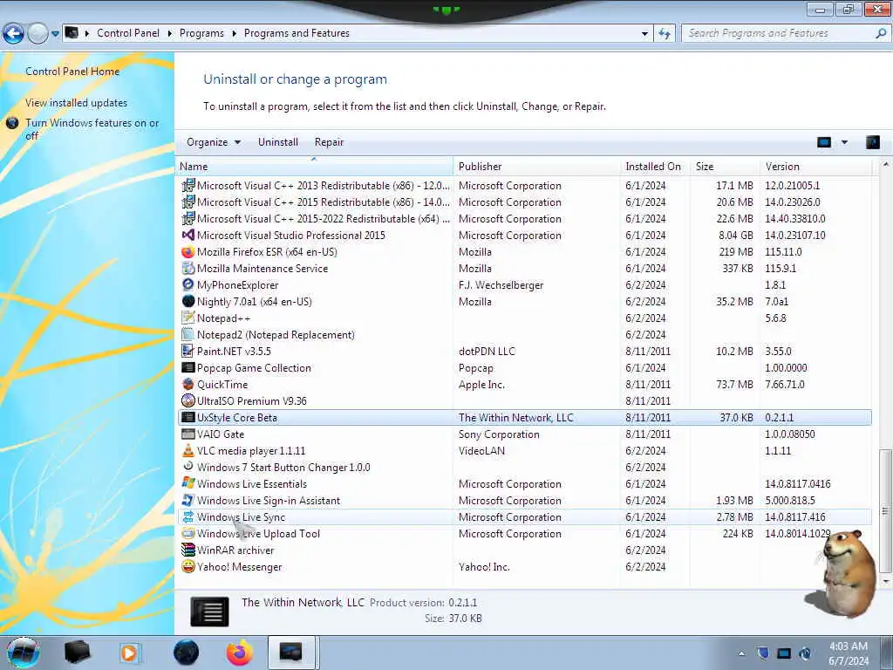Click the Mozilla Maintenance Service icon

coord(188,268)
